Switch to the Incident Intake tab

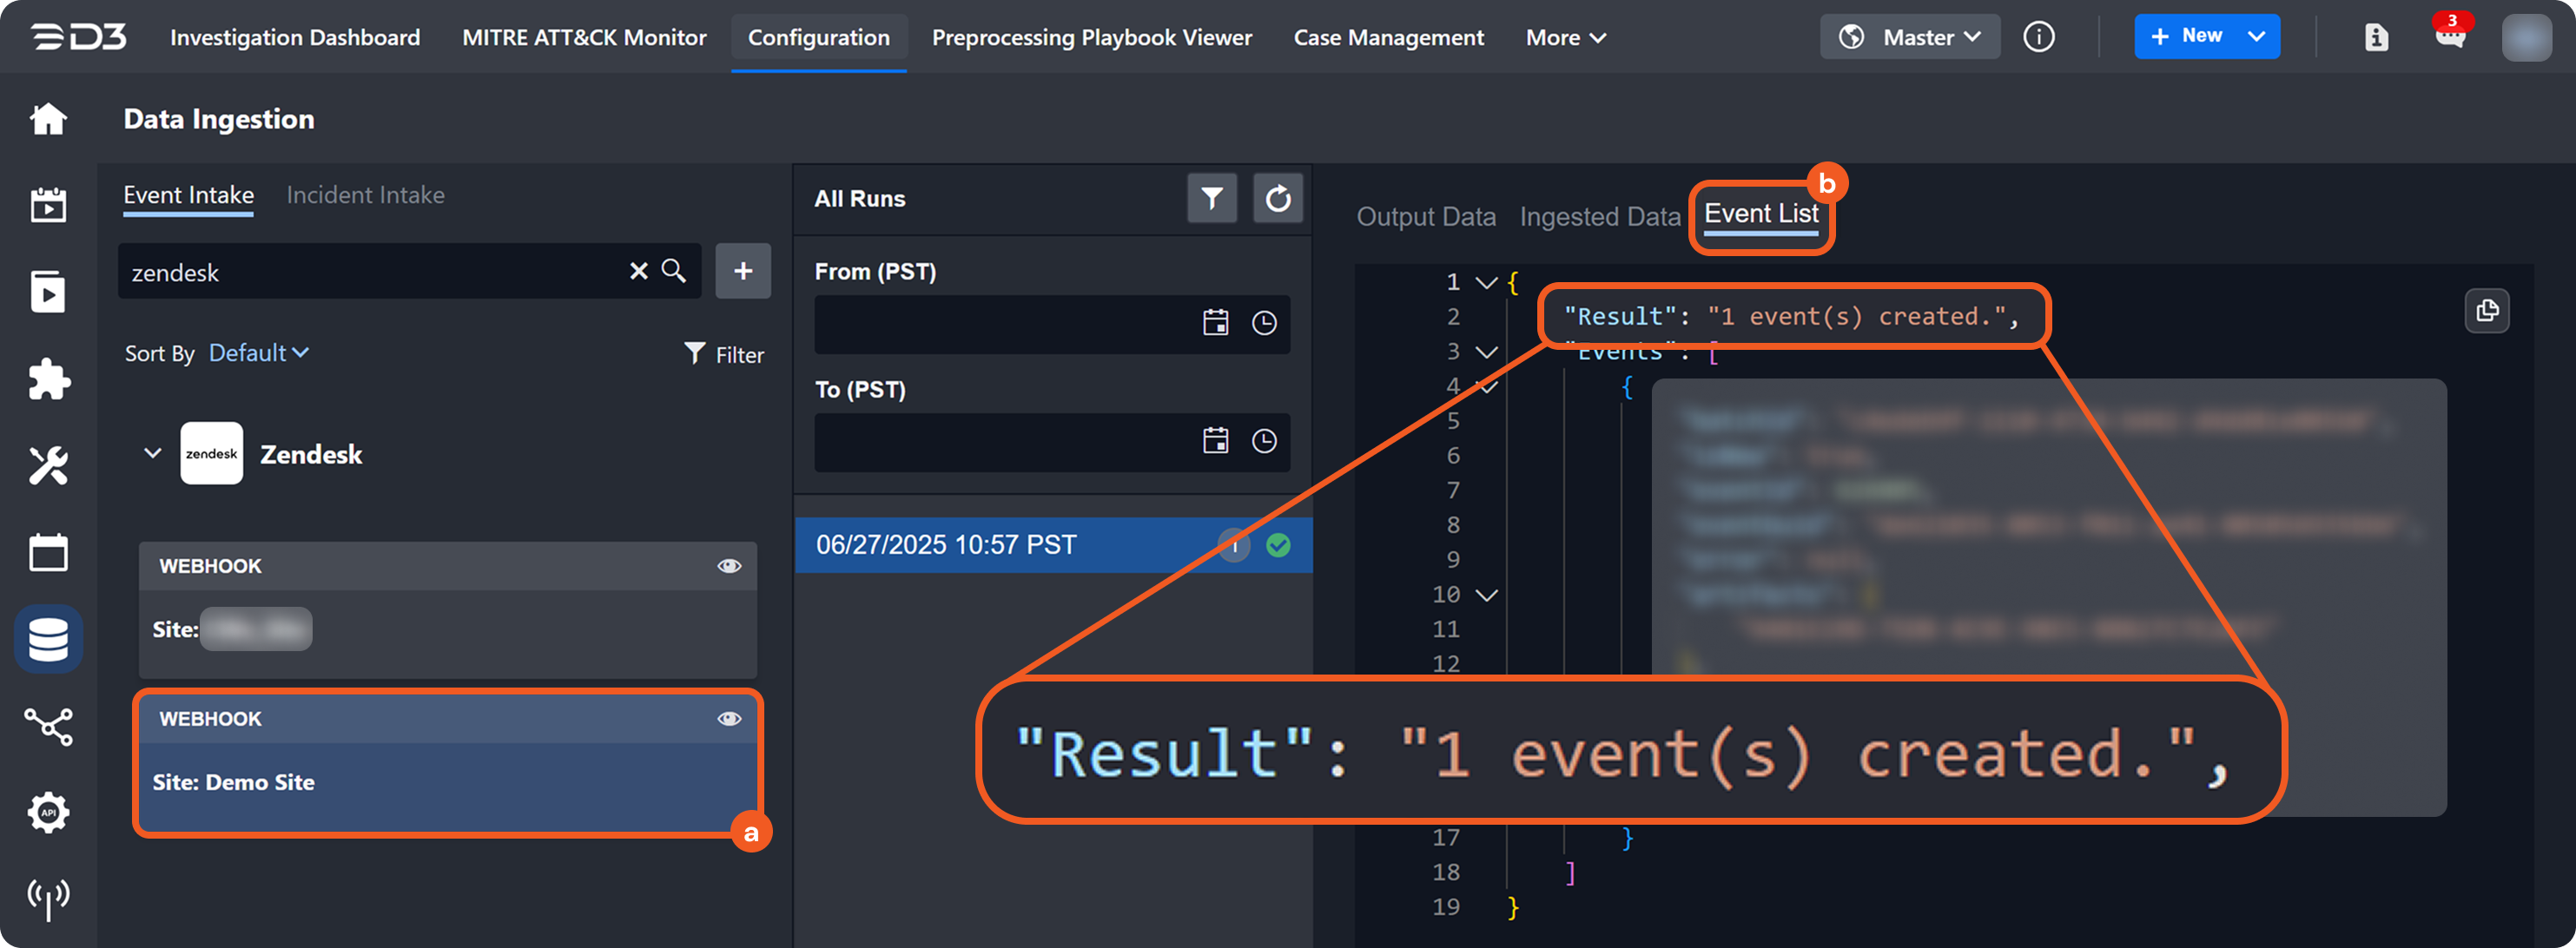click(365, 195)
